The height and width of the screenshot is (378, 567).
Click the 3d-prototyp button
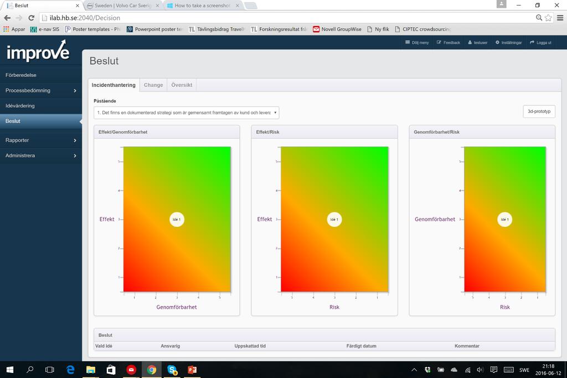pyautogui.click(x=539, y=111)
